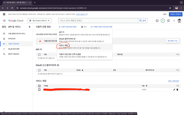Image resolution: width=184 pixels, height=115 pixels.
Task: Expand 사용자 인증 정보 만들기 dropdown
Action: coord(68,27)
